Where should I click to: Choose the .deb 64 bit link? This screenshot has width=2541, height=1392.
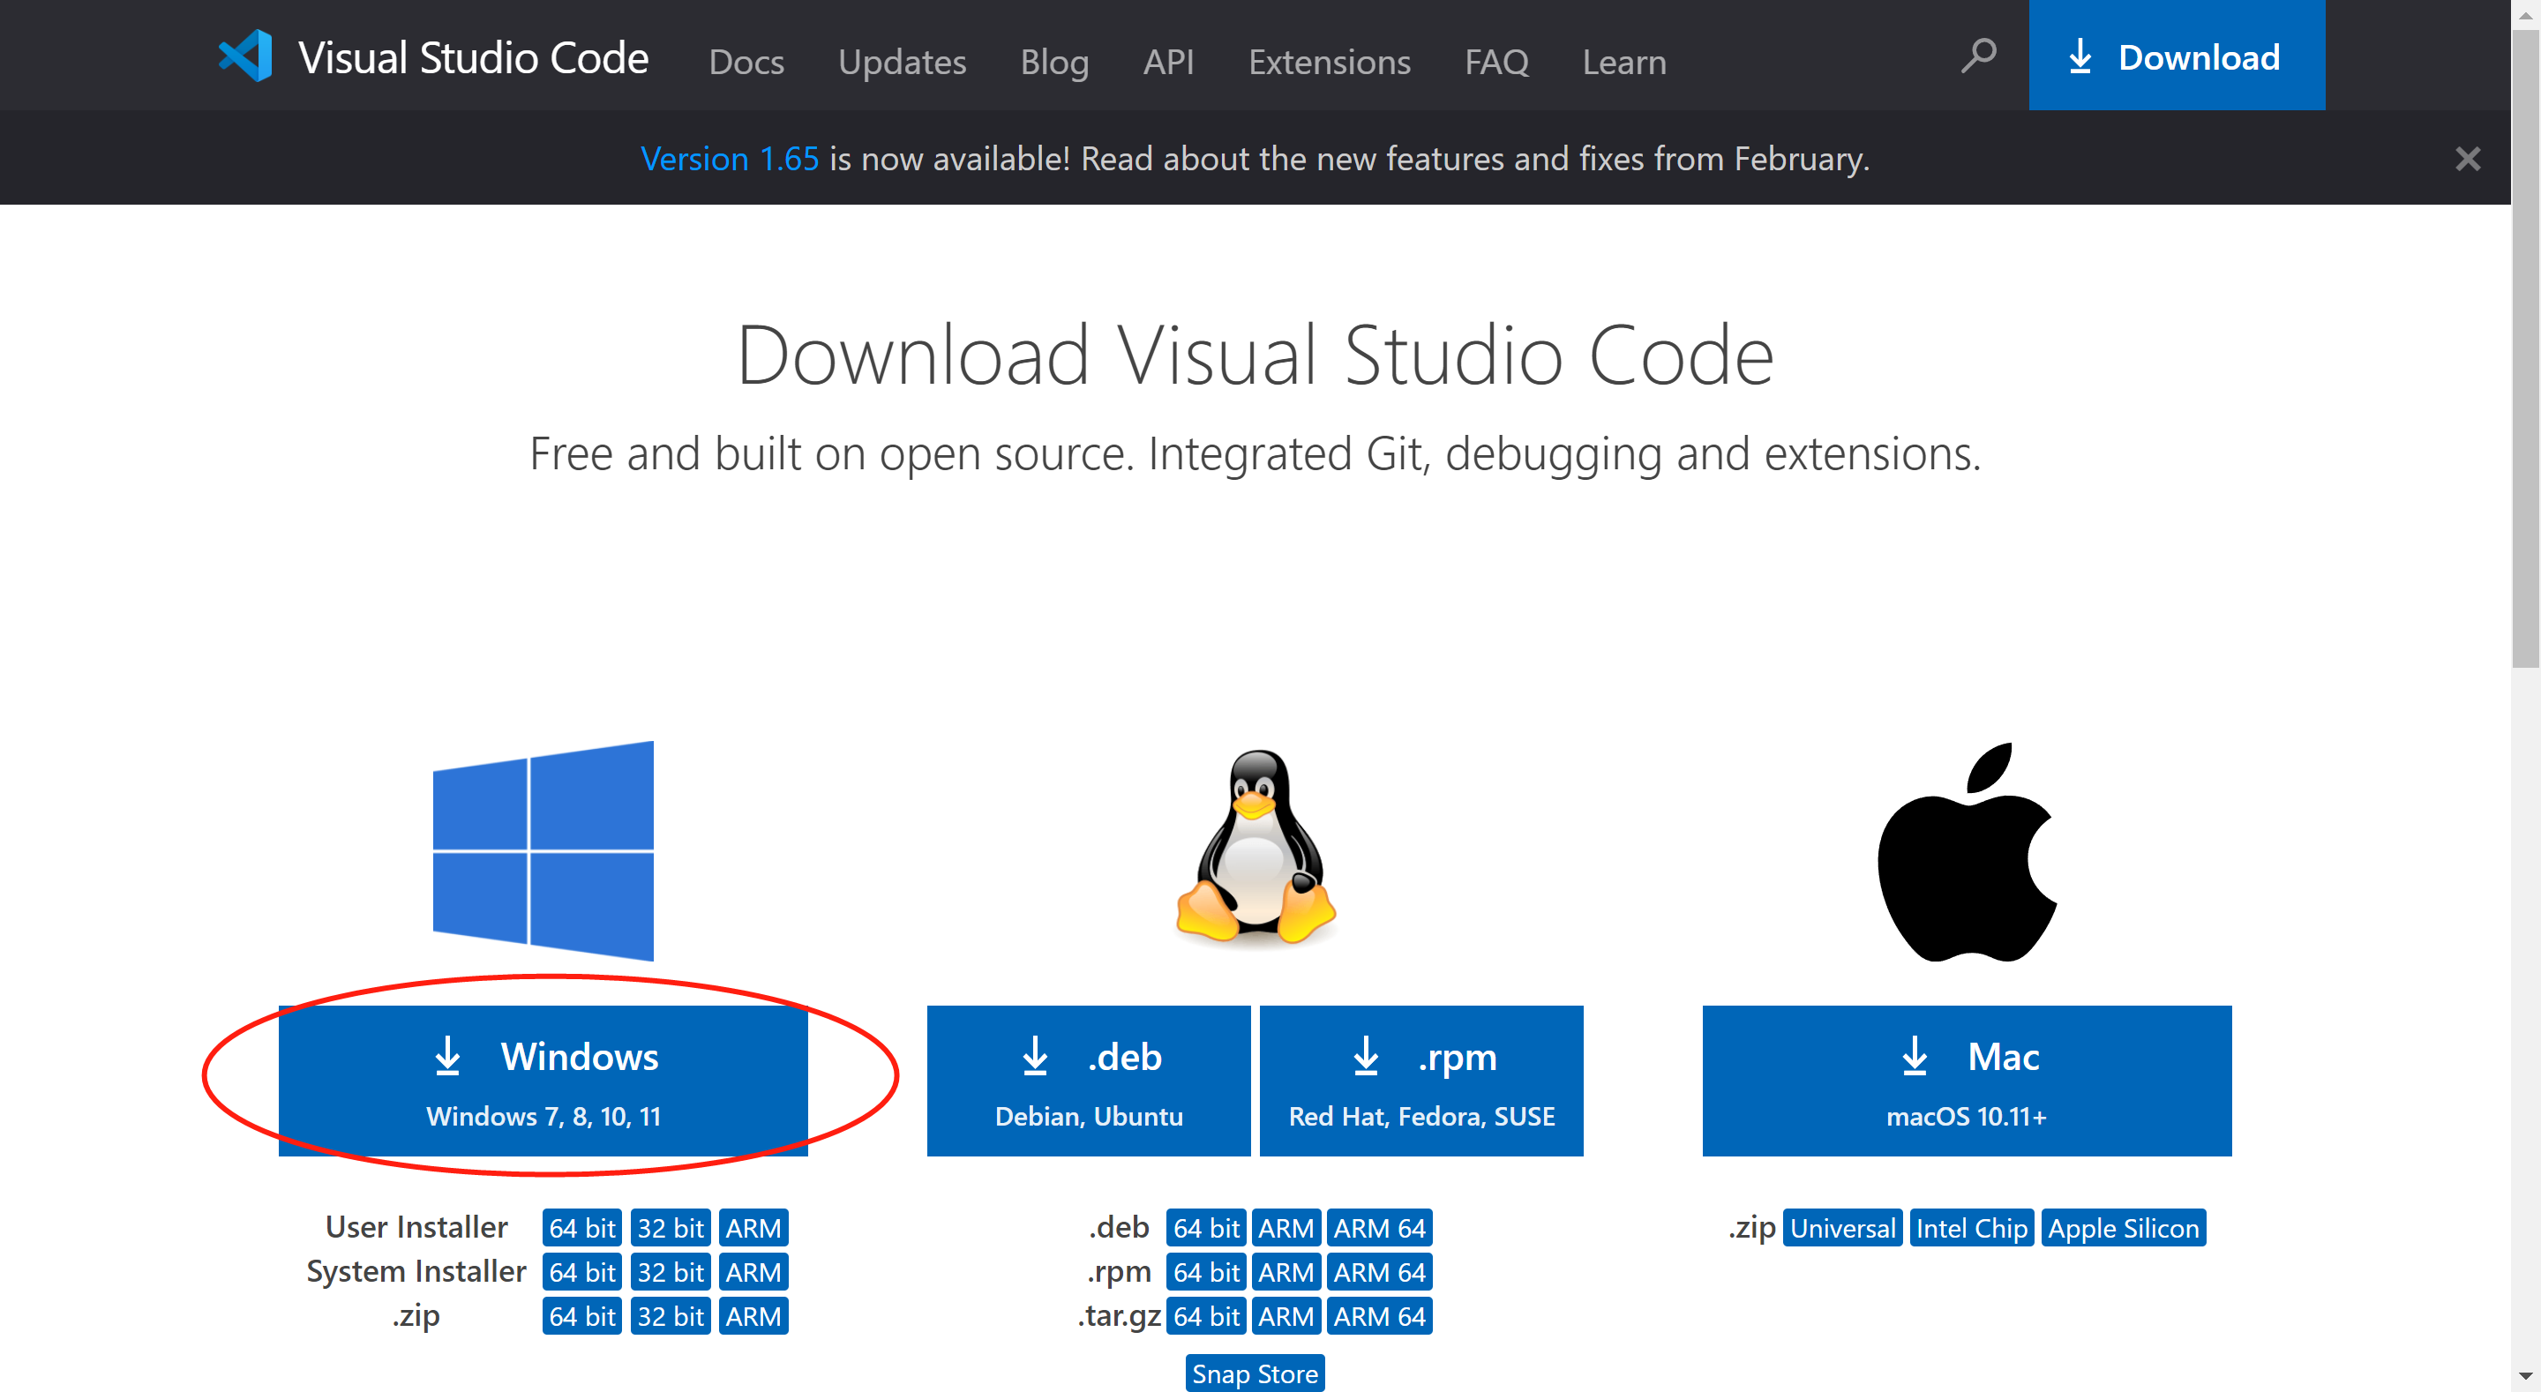(1206, 1228)
